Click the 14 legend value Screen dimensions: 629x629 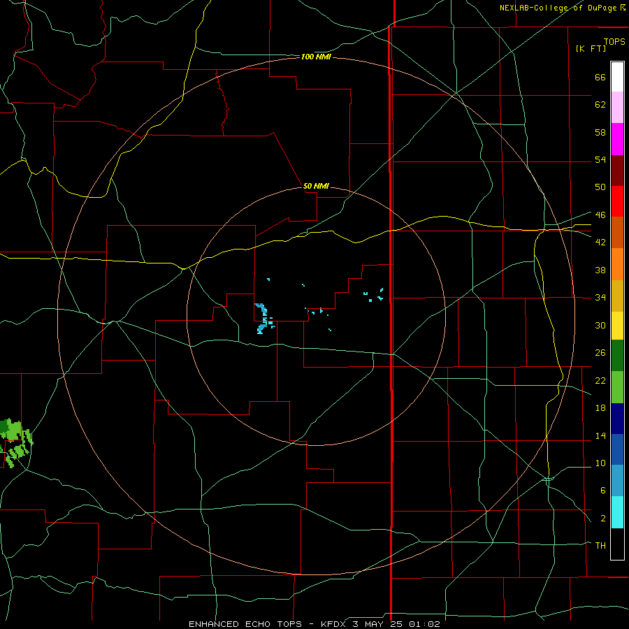(600, 435)
